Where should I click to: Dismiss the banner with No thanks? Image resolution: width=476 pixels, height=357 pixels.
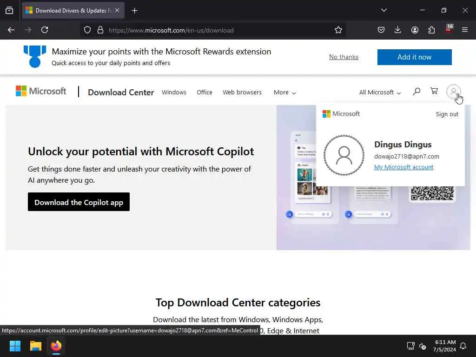pos(344,57)
